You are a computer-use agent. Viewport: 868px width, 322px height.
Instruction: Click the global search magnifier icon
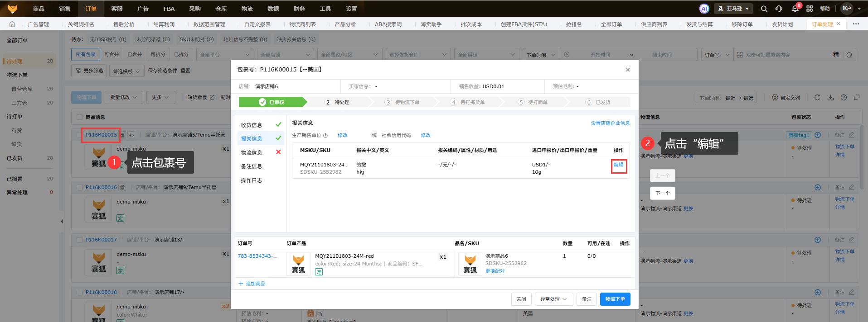[764, 9]
